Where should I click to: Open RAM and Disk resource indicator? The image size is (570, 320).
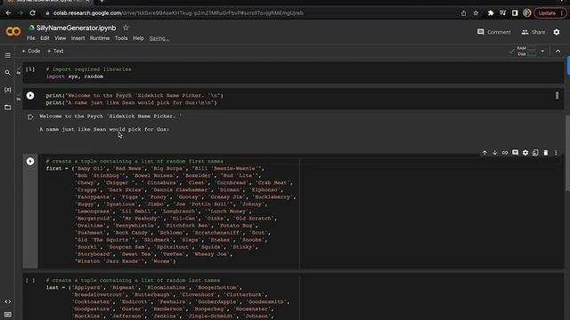click(523, 52)
